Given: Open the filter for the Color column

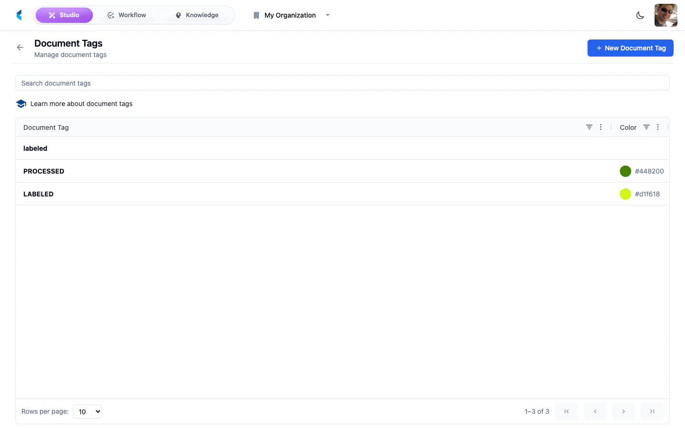Looking at the screenshot, I should tap(646, 127).
